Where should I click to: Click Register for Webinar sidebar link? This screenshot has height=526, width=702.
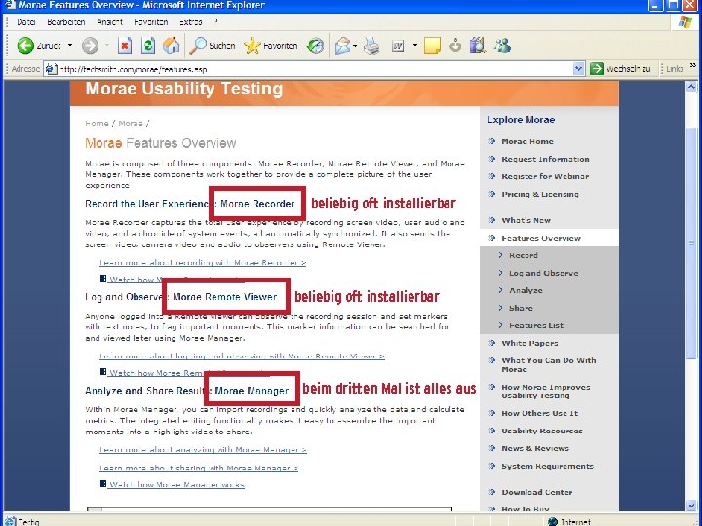[x=545, y=176]
